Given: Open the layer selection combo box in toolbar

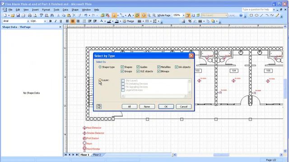Looking at the screenshot, I should (214, 15).
